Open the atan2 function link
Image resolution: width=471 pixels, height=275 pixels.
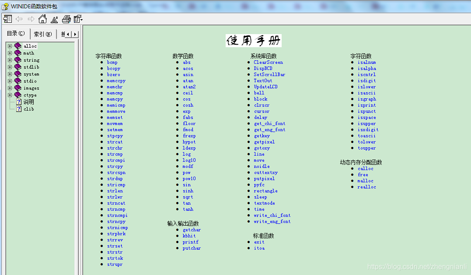pyautogui.click(x=189, y=87)
